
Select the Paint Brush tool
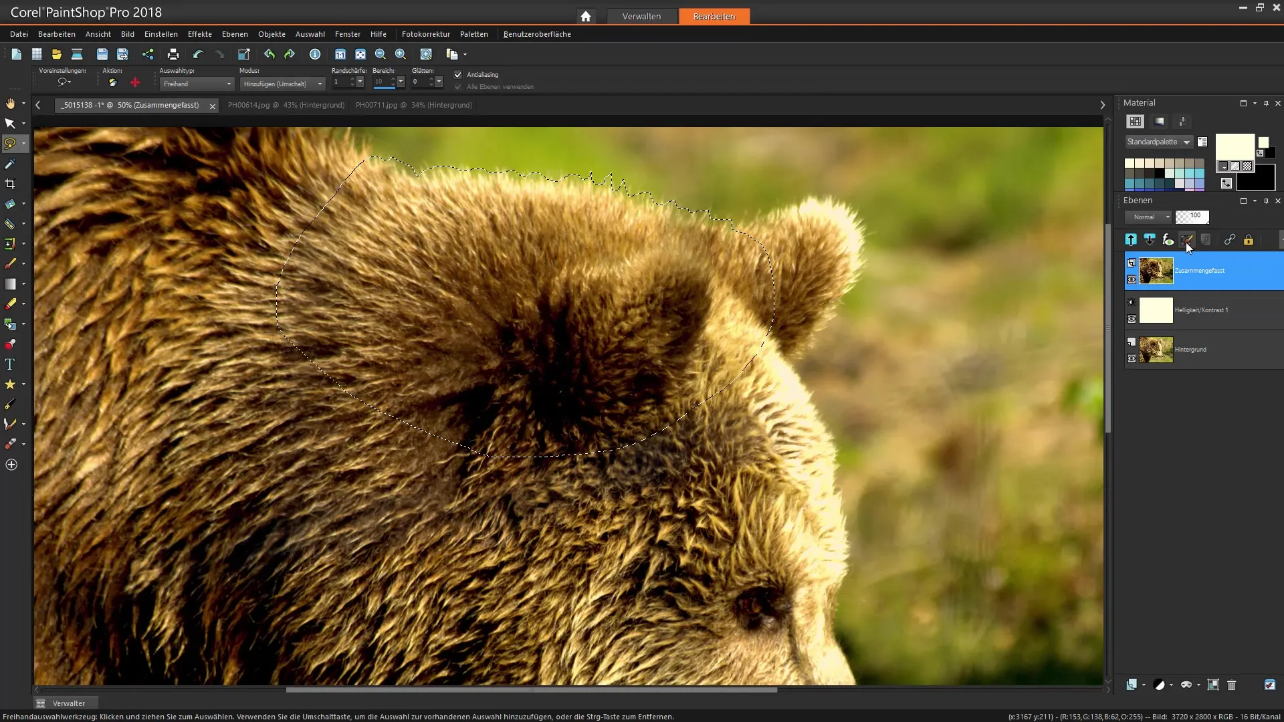[x=10, y=264]
